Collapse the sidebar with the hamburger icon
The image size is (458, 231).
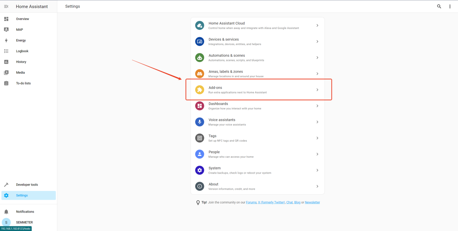(6, 6)
